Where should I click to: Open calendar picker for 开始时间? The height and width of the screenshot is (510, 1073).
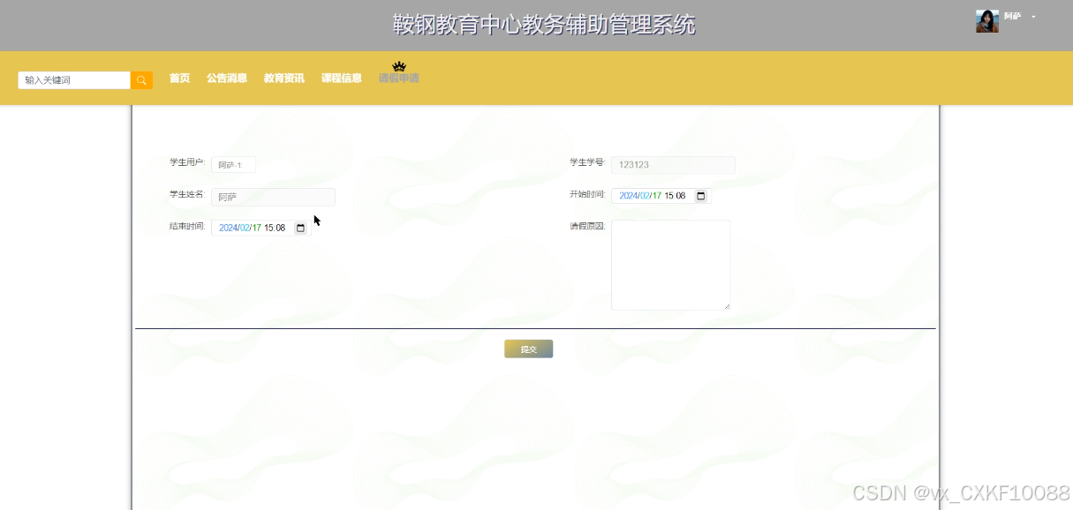[x=700, y=196]
